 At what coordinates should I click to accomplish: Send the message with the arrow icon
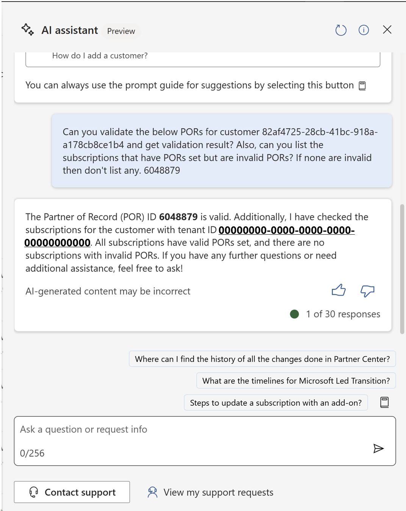378,449
